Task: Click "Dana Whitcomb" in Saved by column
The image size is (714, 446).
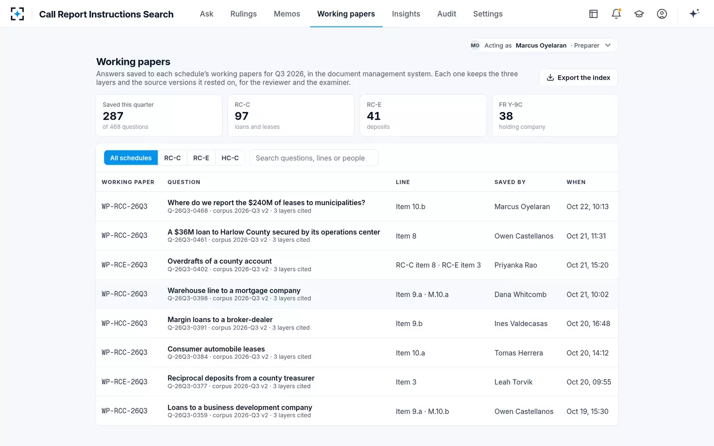Action: pos(521,294)
